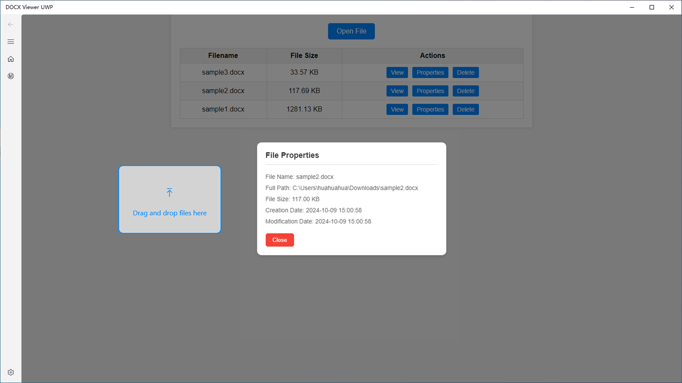Click the File Name: sample2.docx line
The height and width of the screenshot is (383, 682).
pyautogui.click(x=300, y=177)
